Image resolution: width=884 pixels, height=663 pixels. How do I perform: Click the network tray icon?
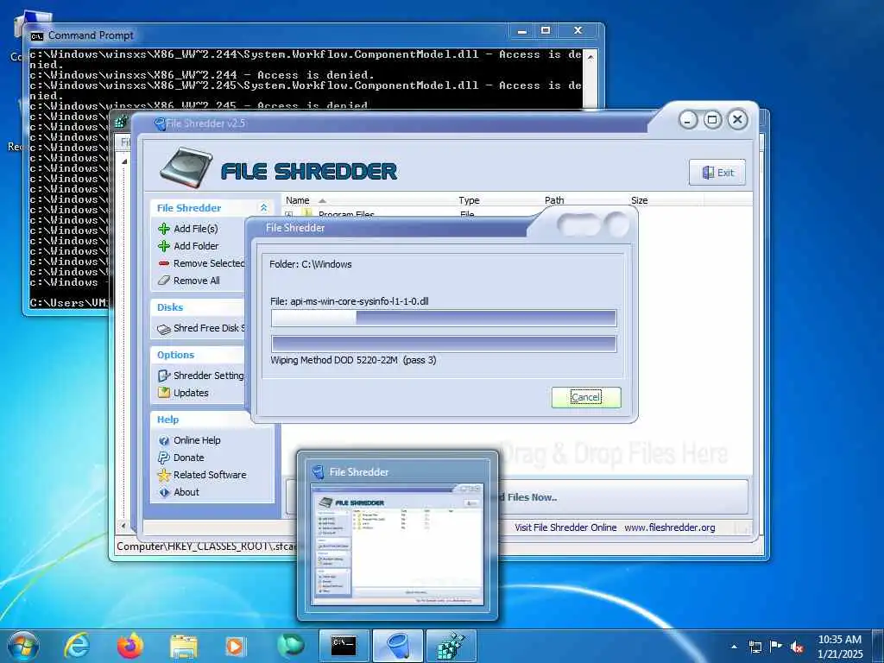point(755,647)
